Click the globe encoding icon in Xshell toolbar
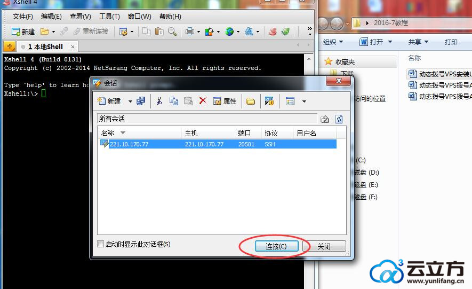The height and width of the screenshot is (289, 472). click(229, 32)
